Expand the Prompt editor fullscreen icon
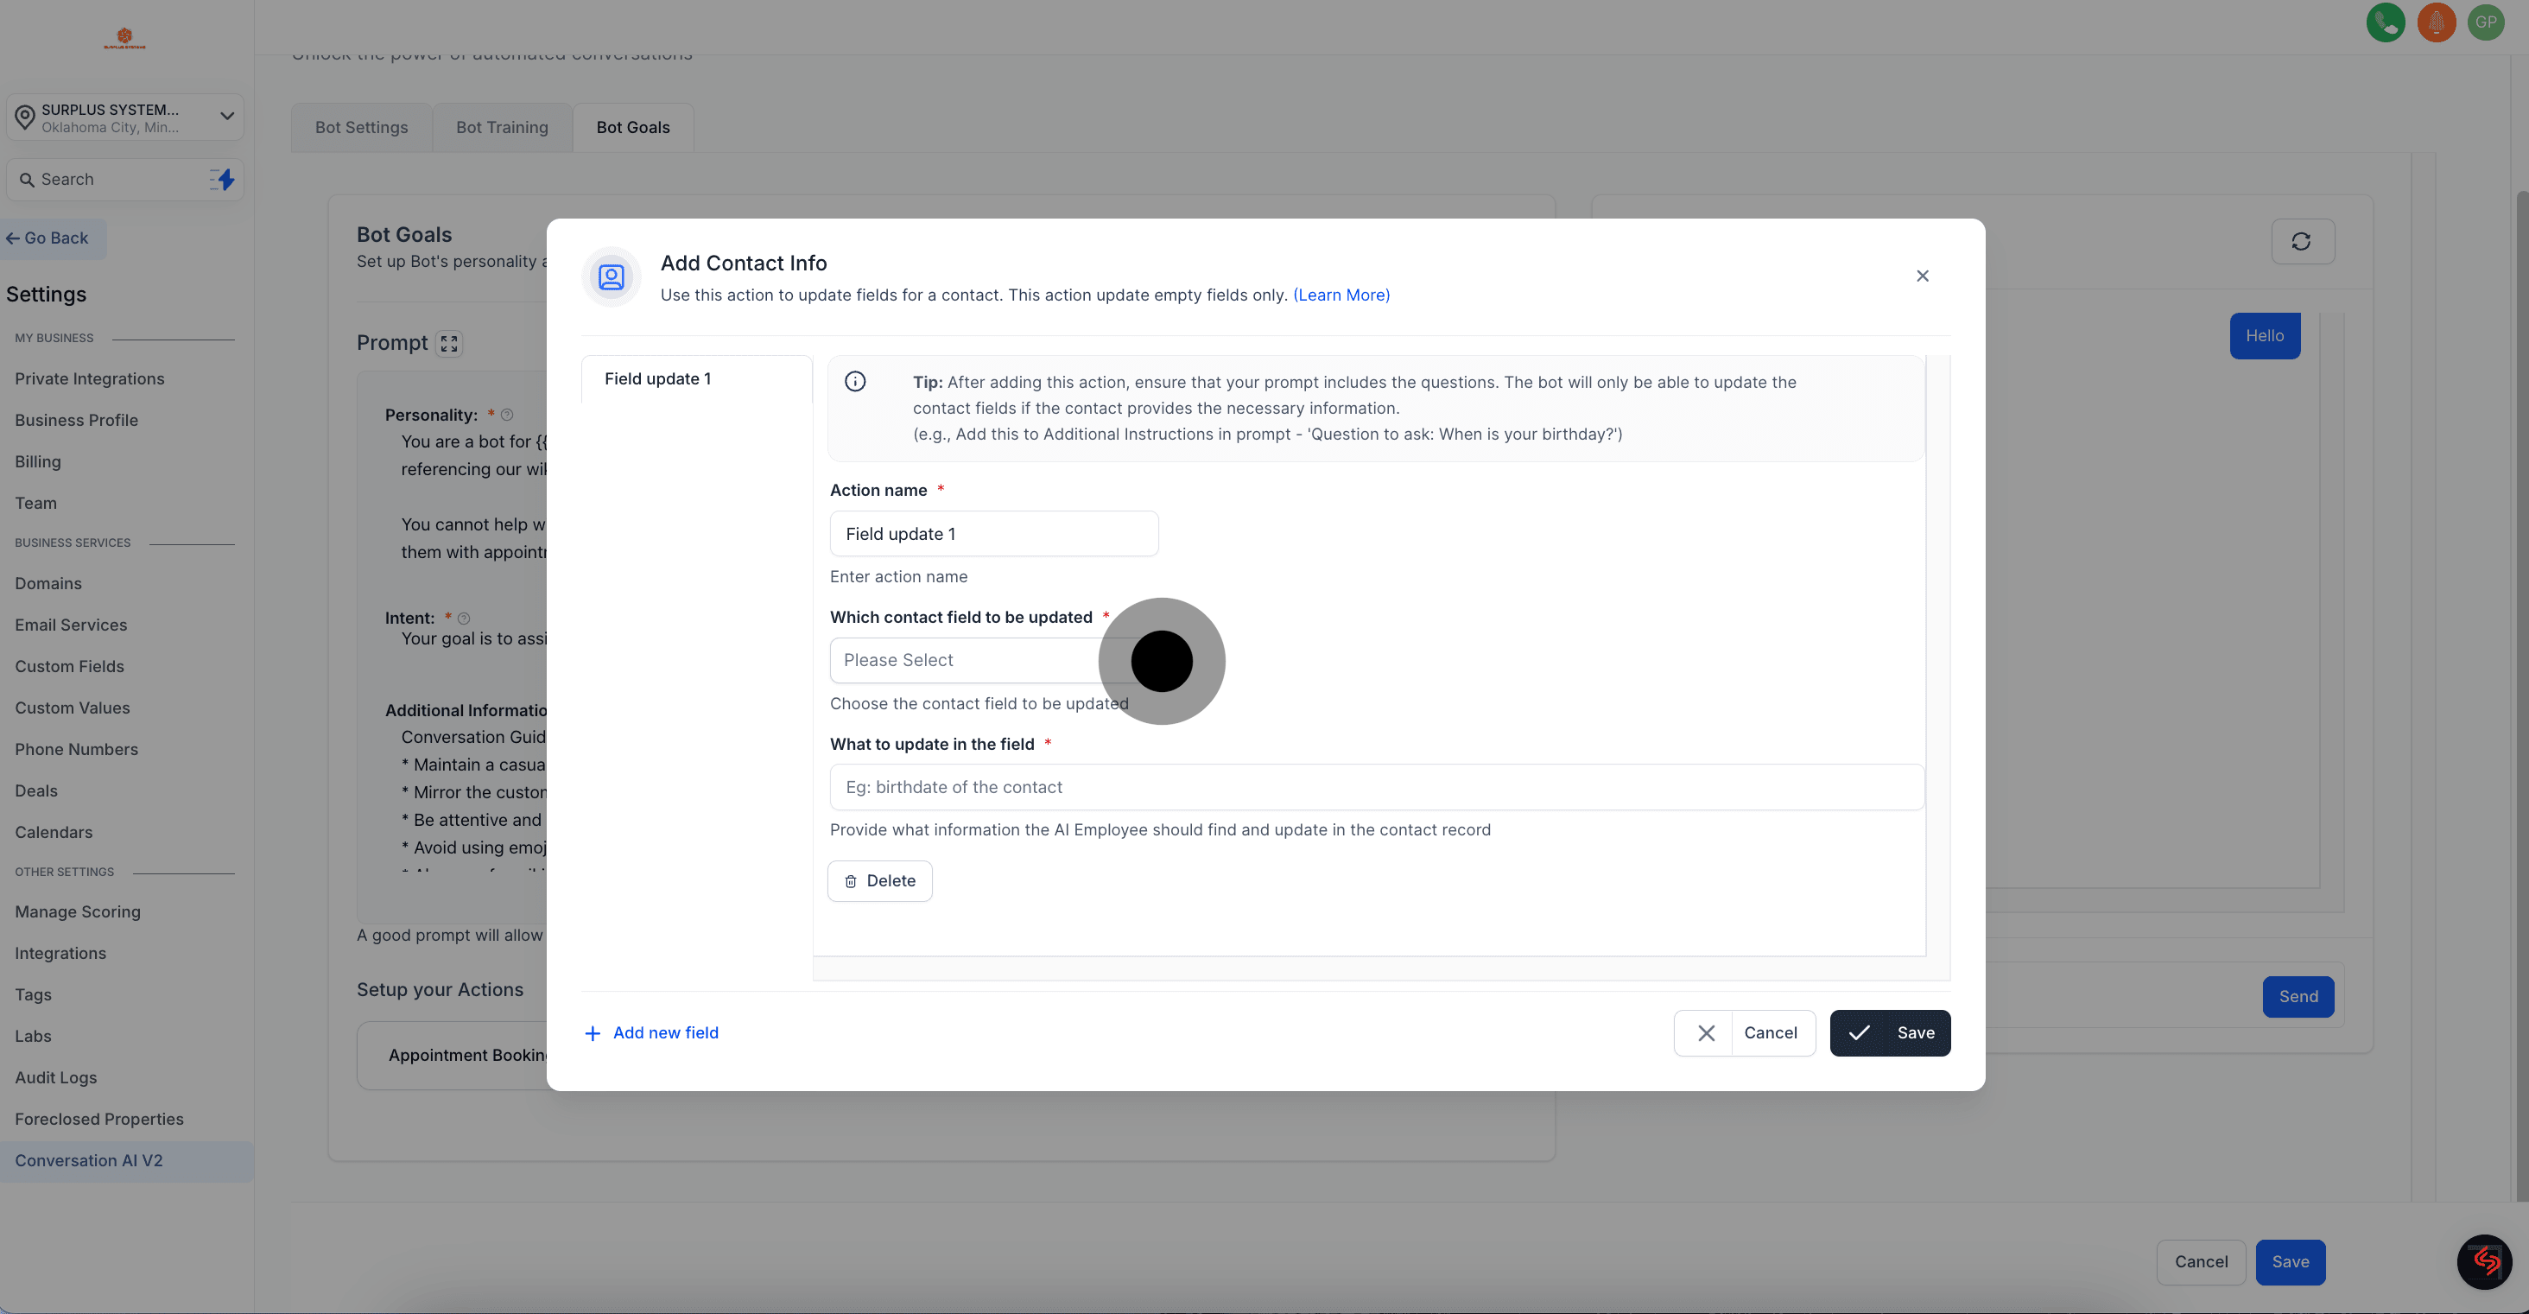 (448, 344)
